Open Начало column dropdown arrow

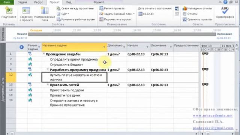(147, 47)
